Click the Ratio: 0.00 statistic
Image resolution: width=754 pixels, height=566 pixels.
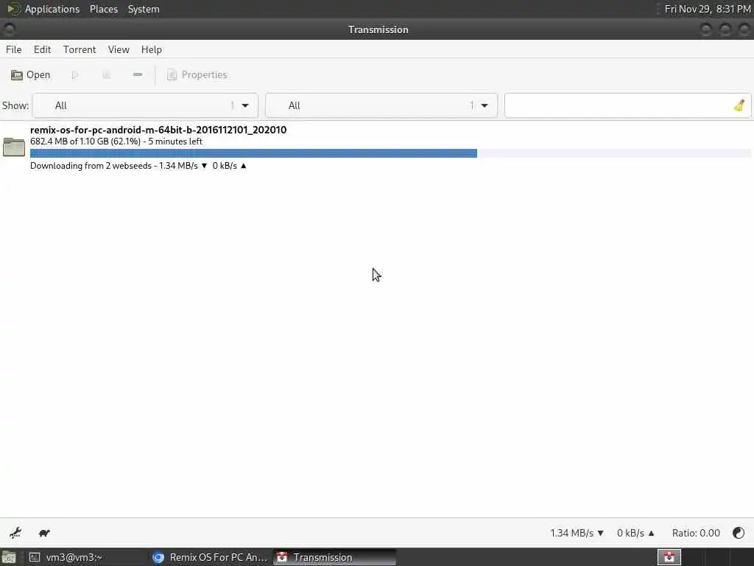point(696,533)
